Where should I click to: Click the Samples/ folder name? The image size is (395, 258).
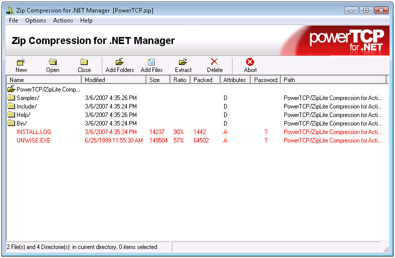(x=28, y=97)
